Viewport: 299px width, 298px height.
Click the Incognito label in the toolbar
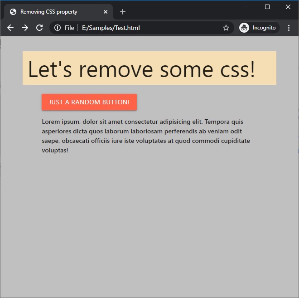264,28
